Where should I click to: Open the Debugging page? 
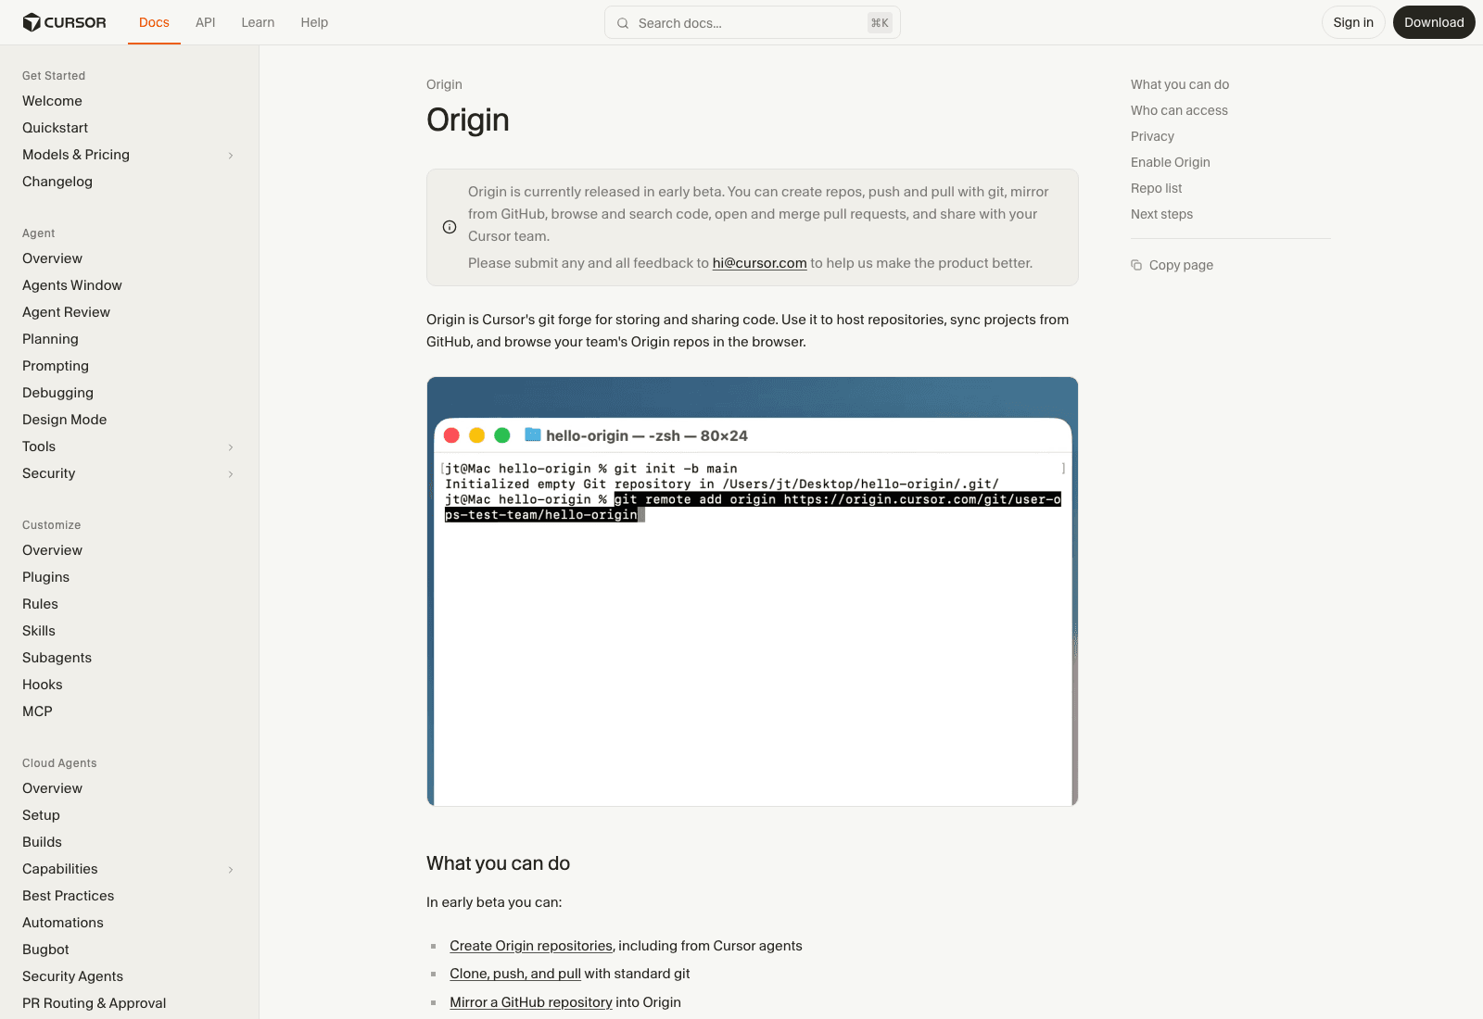(x=57, y=393)
